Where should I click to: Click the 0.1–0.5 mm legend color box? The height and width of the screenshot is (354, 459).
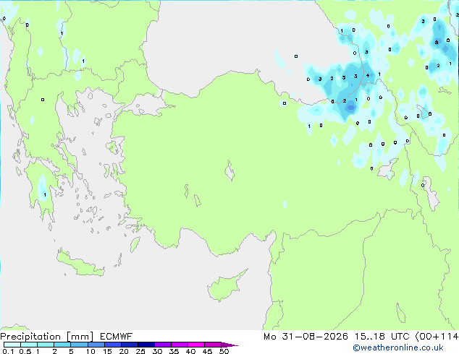click(12, 345)
